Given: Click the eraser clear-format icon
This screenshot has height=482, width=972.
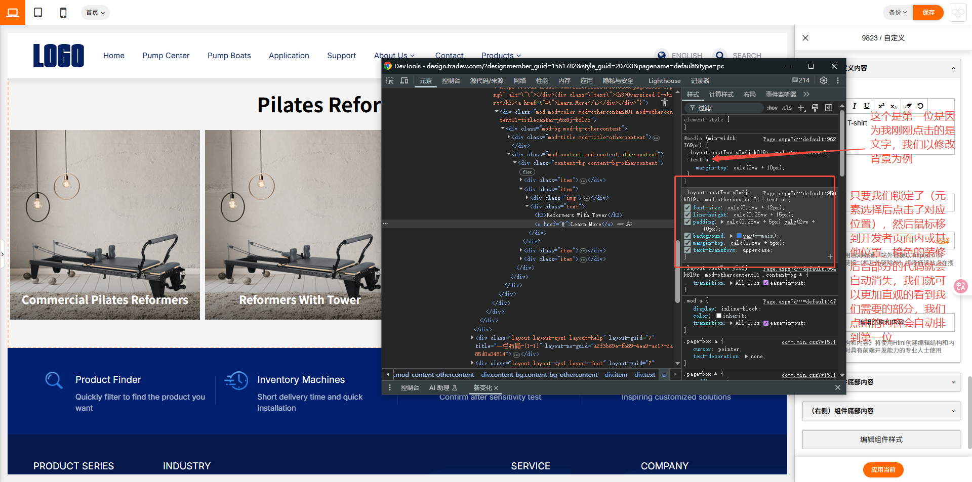Looking at the screenshot, I should (908, 106).
